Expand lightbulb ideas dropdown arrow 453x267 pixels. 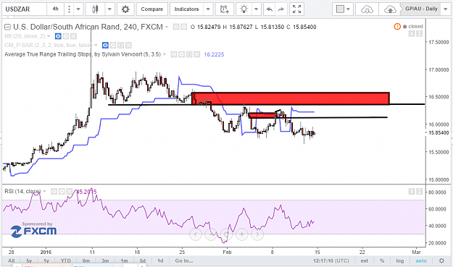(x=257, y=9)
